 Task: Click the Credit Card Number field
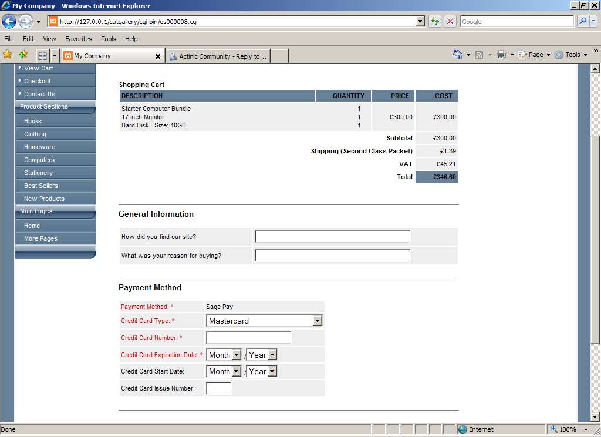(x=248, y=338)
